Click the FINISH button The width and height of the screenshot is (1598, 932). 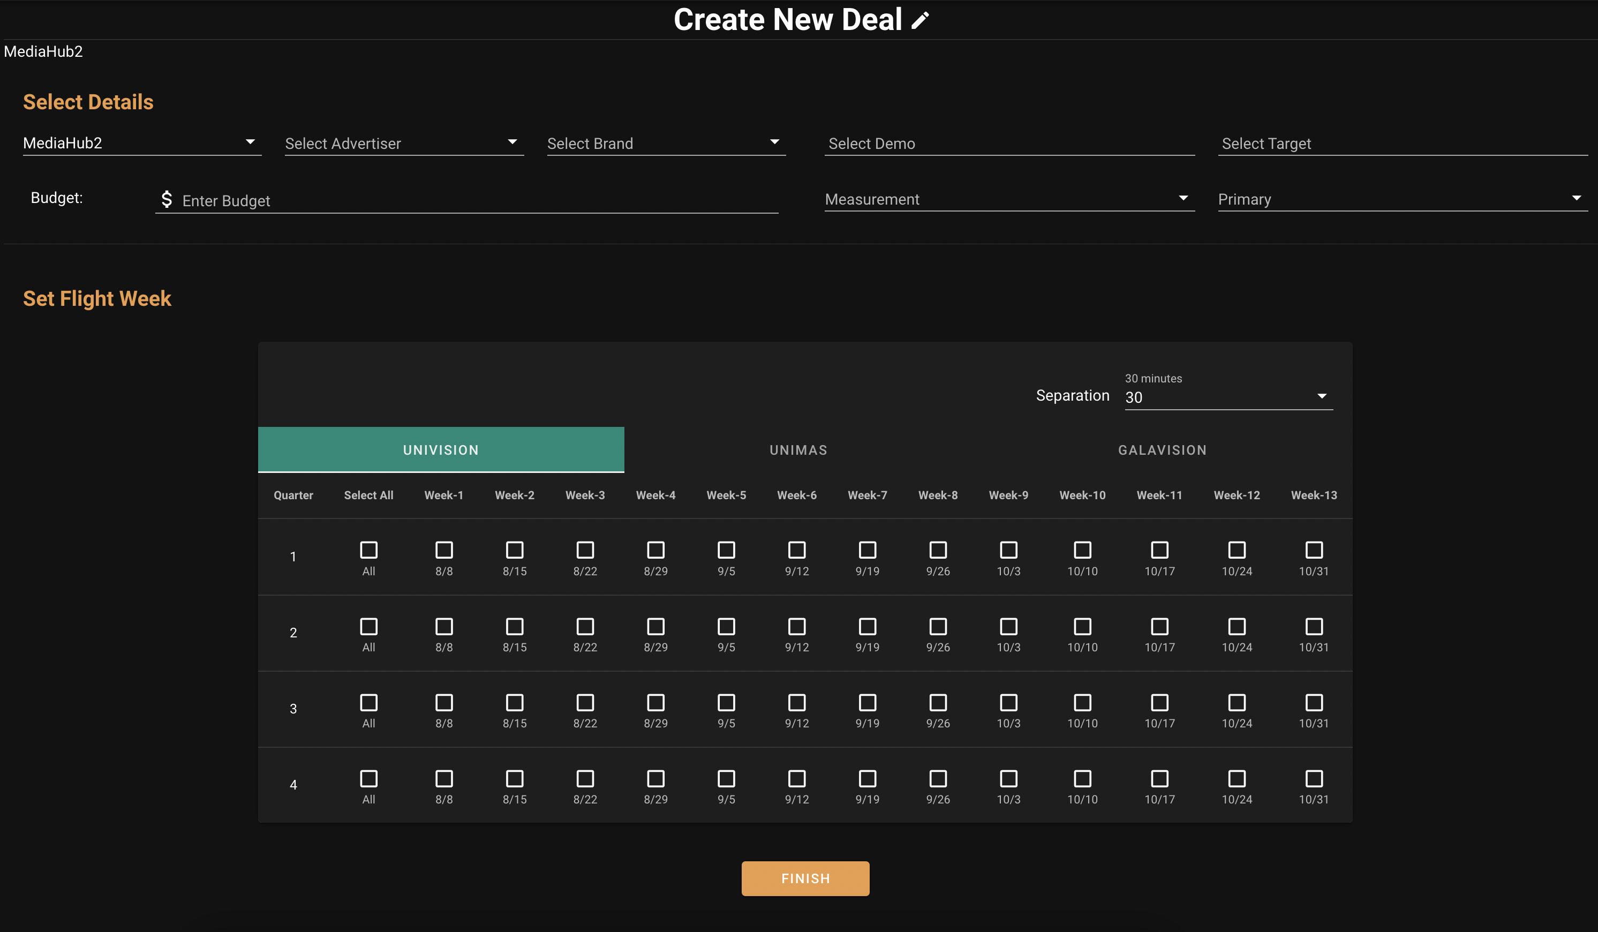point(805,878)
